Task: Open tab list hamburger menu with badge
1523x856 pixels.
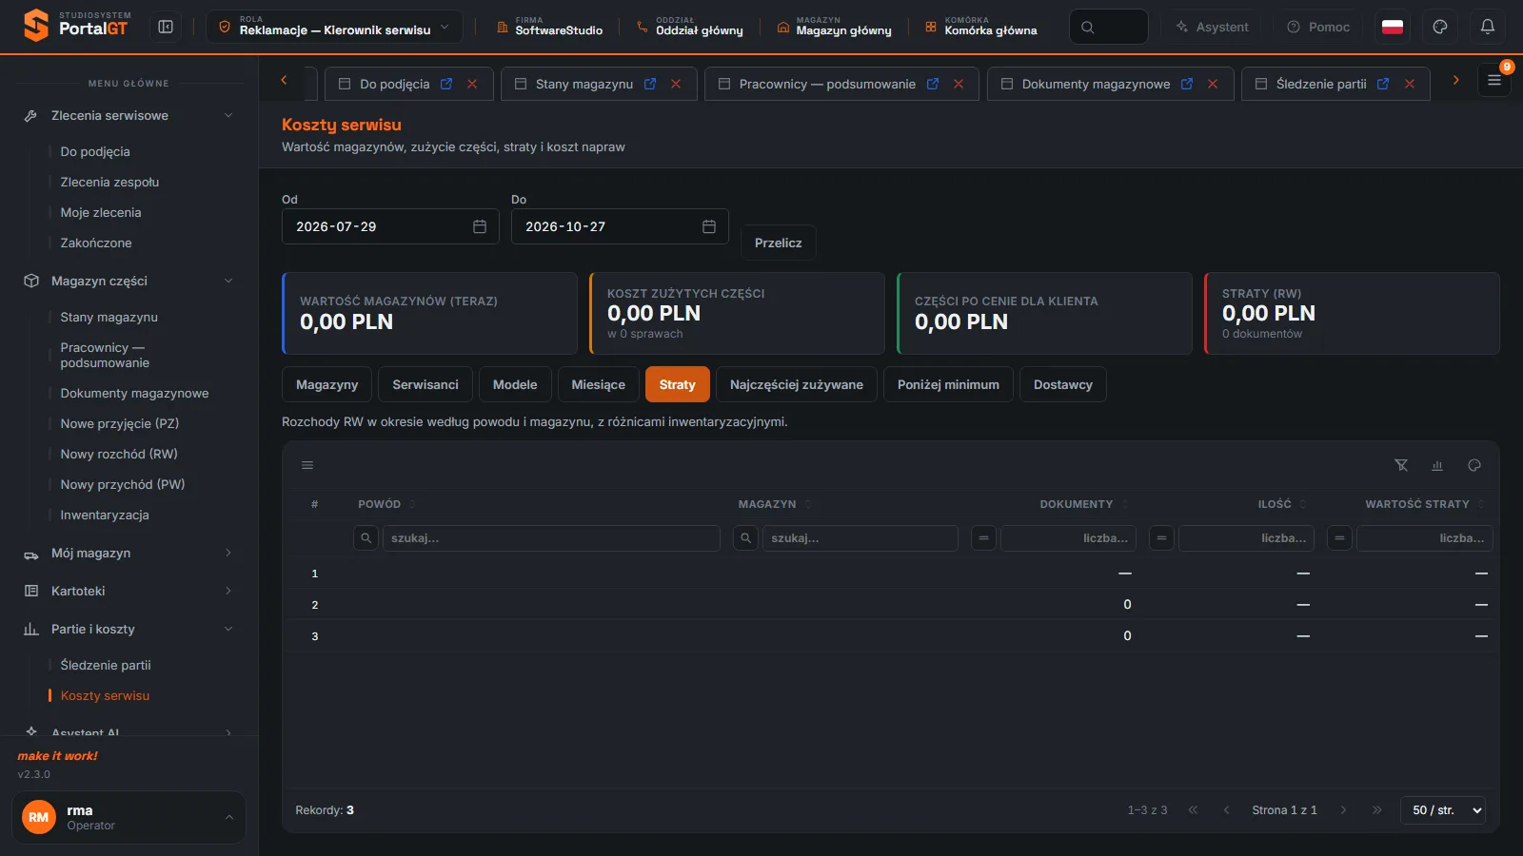Action: tap(1494, 81)
